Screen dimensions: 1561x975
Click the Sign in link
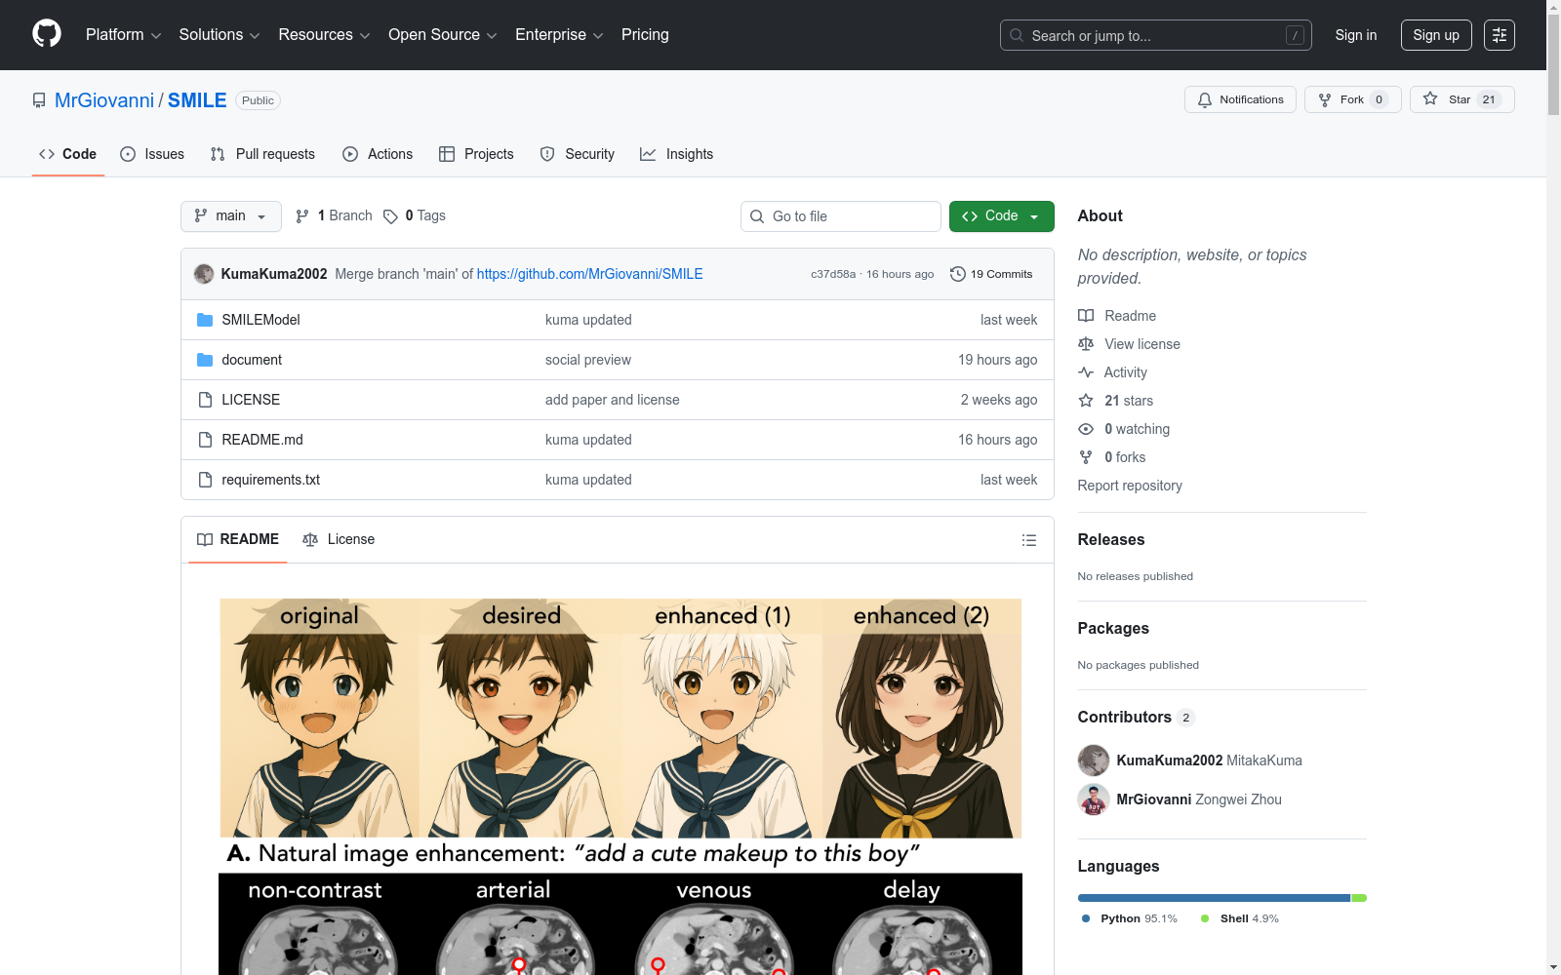click(x=1356, y=35)
